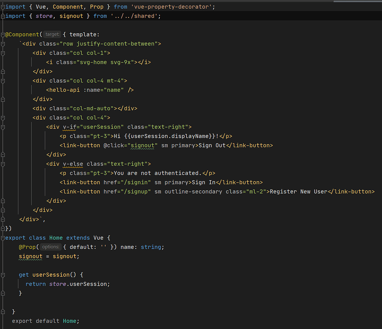This screenshot has width=382, height=329.
Task: Fold the userSession getter block
Action: click(x=3, y=274)
